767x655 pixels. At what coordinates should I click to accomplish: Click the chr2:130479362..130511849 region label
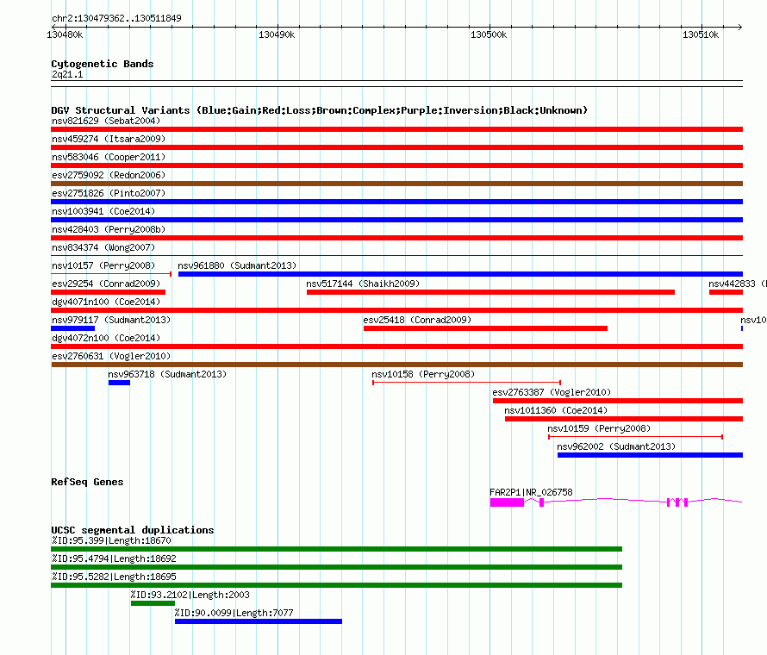(116, 18)
